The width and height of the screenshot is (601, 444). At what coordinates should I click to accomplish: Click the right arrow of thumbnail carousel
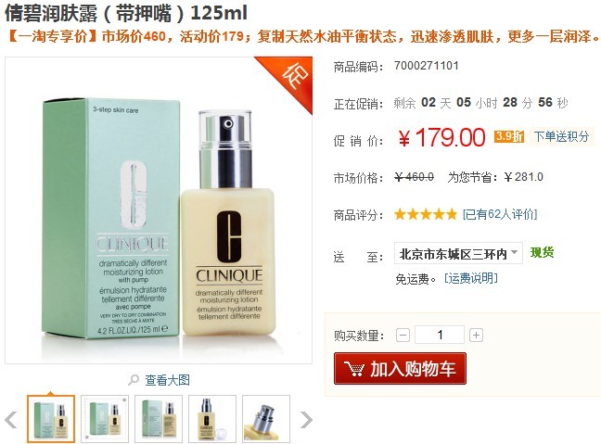coord(306,420)
